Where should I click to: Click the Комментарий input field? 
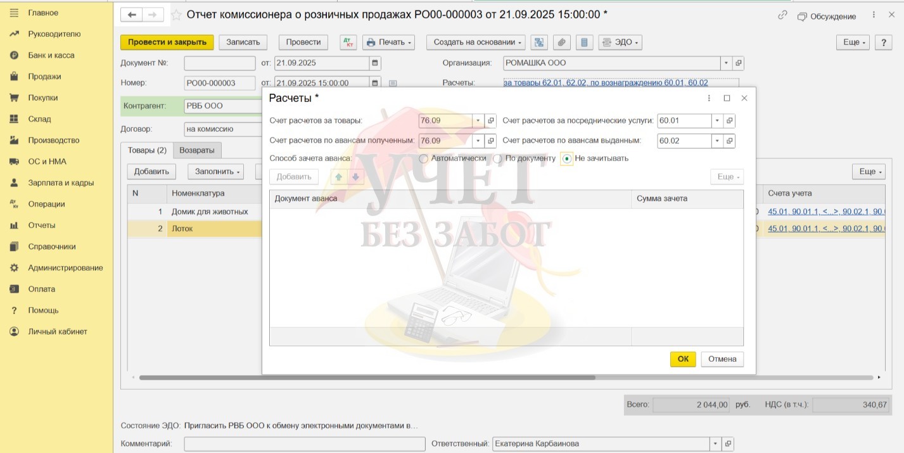pyautogui.click(x=304, y=443)
